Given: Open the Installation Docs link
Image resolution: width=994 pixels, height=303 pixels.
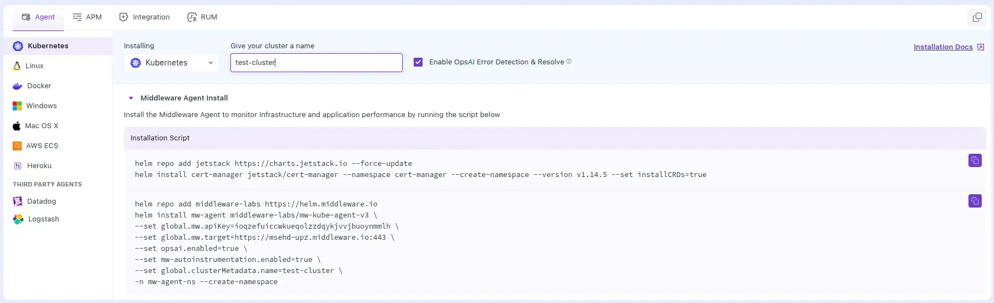Looking at the screenshot, I should click(943, 47).
